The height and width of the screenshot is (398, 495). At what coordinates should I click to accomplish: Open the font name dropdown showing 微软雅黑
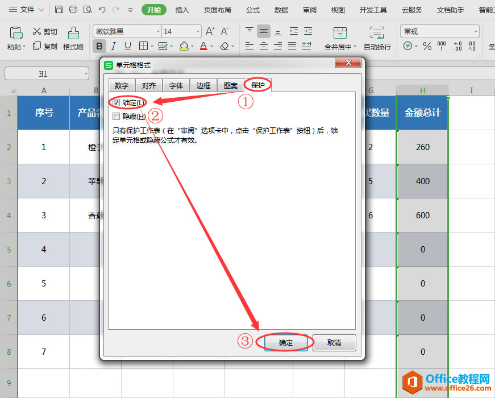coord(157,31)
